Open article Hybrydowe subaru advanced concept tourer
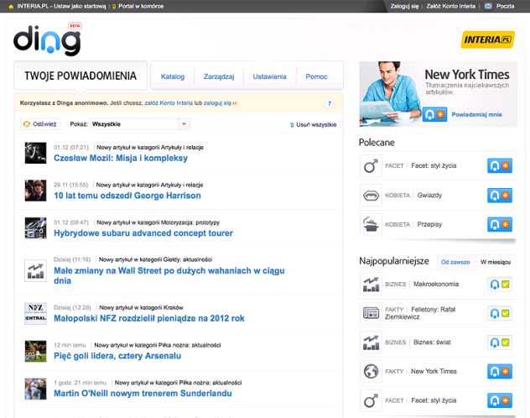530x418 pixels. (143, 233)
